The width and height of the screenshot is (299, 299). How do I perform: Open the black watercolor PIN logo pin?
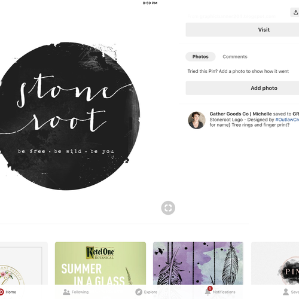pos(275,263)
